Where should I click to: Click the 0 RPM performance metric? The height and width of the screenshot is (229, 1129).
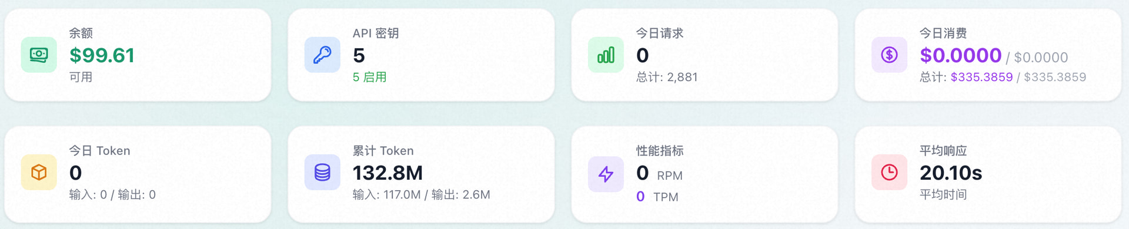click(660, 173)
